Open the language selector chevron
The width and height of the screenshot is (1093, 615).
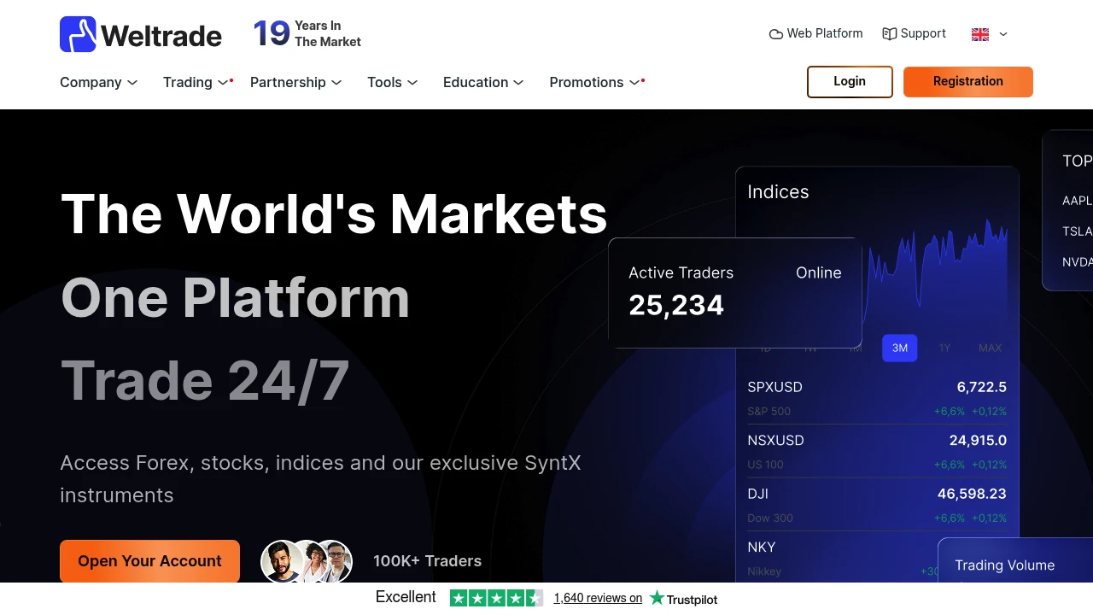[x=1003, y=34]
